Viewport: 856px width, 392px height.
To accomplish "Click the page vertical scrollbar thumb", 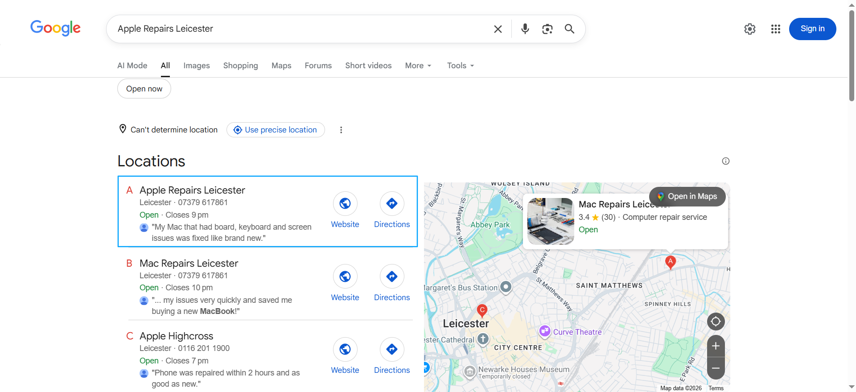I will [x=852, y=56].
